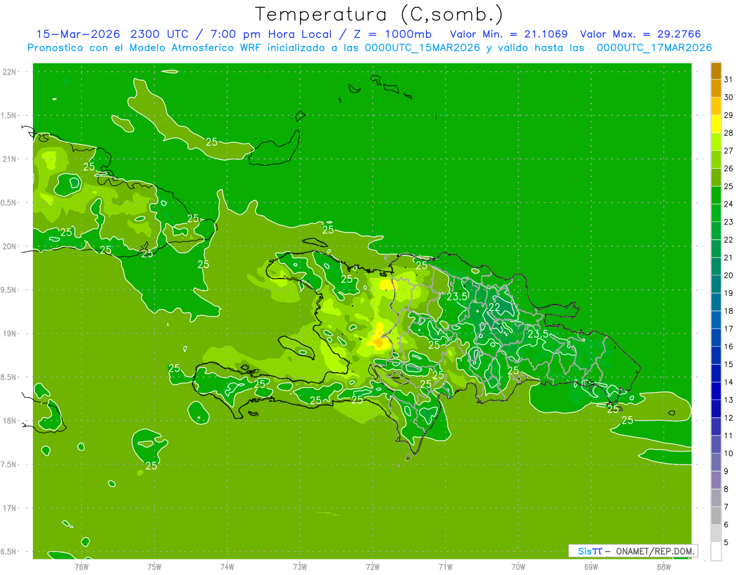The image size is (745, 575).
Task: Click the "73W" longitude axis label
Action: (x=300, y=566)
